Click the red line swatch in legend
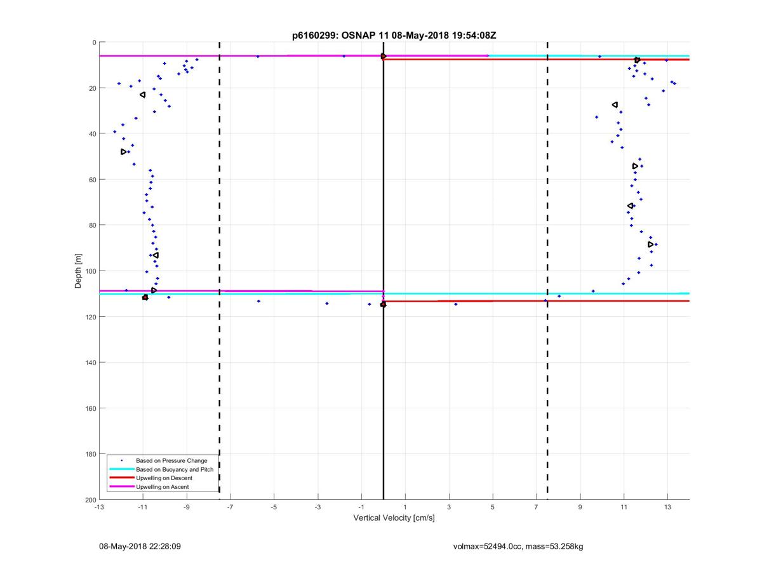The image size is (762, 562). [x=121, y=478]
